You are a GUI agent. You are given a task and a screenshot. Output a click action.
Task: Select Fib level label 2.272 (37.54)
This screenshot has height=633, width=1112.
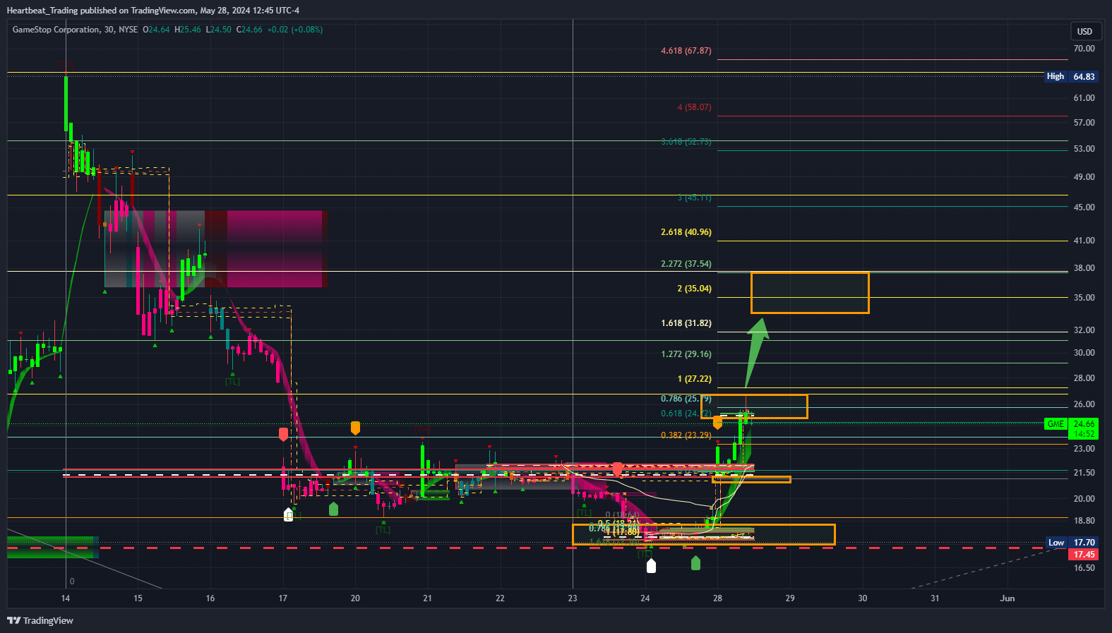coord(686,264)
